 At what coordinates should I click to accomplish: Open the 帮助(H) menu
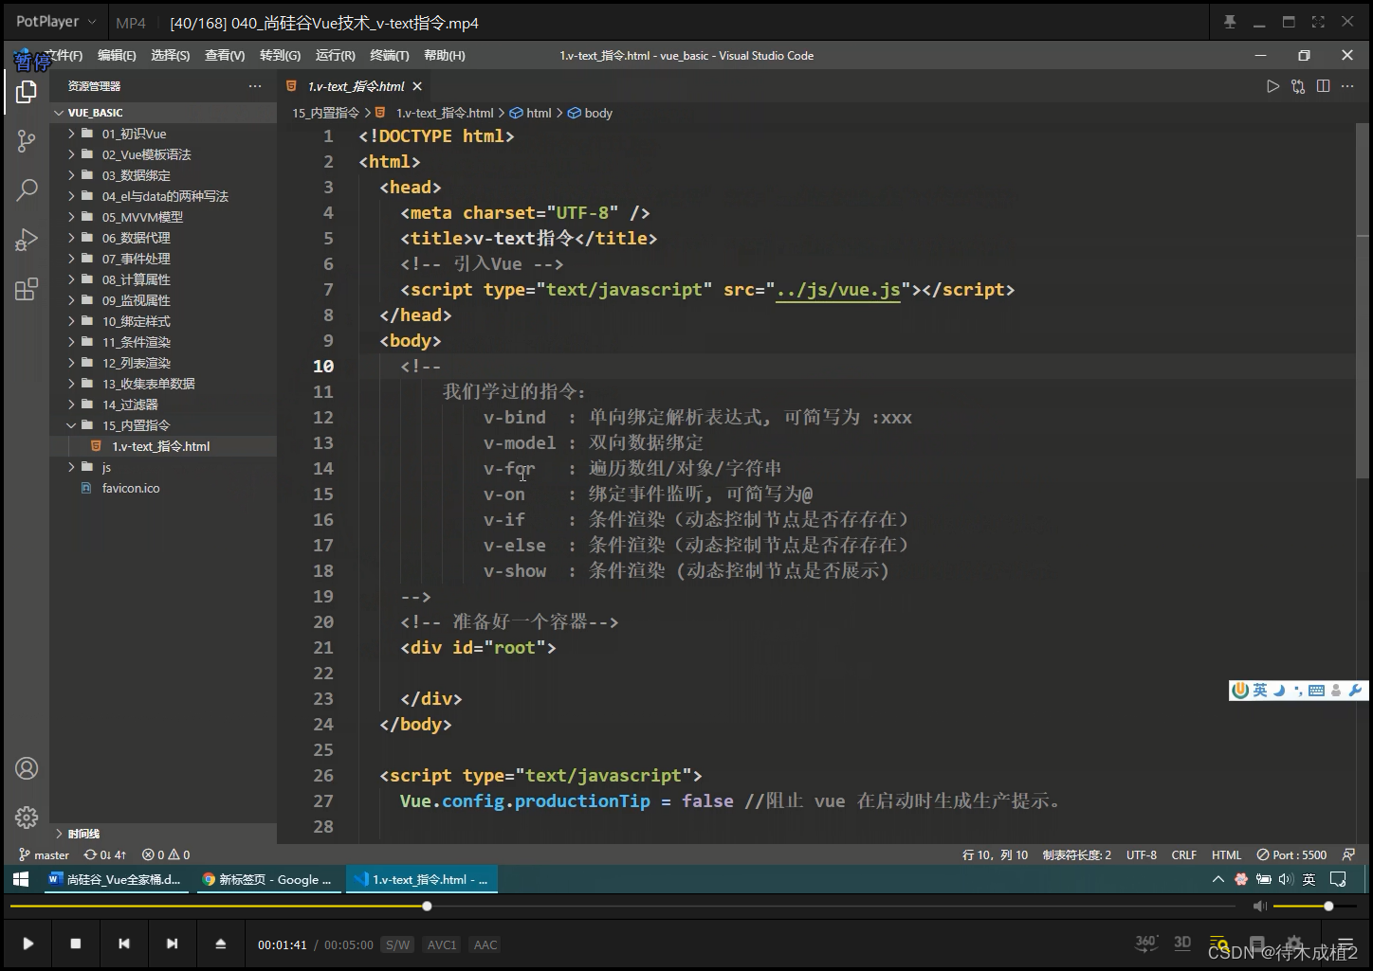tap(445, 56)
